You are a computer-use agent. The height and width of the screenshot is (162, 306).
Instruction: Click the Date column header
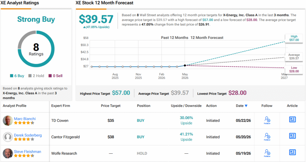pyautogui.click(x=240, y=106)
